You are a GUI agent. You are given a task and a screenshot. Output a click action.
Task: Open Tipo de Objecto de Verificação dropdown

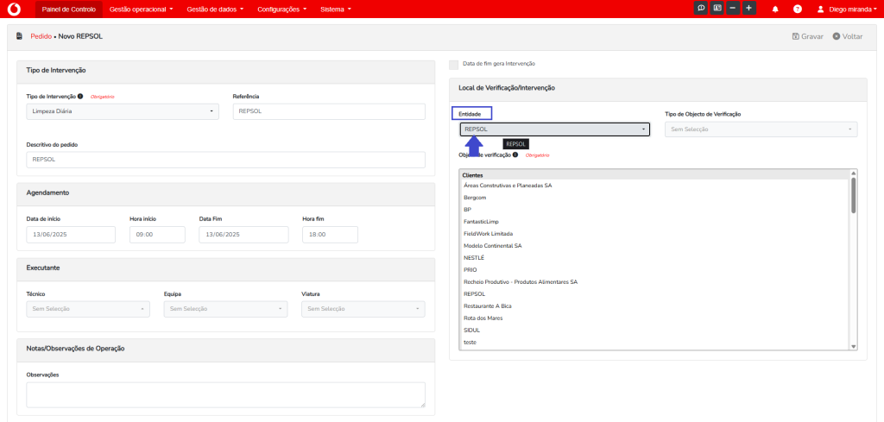coord(761,129)
